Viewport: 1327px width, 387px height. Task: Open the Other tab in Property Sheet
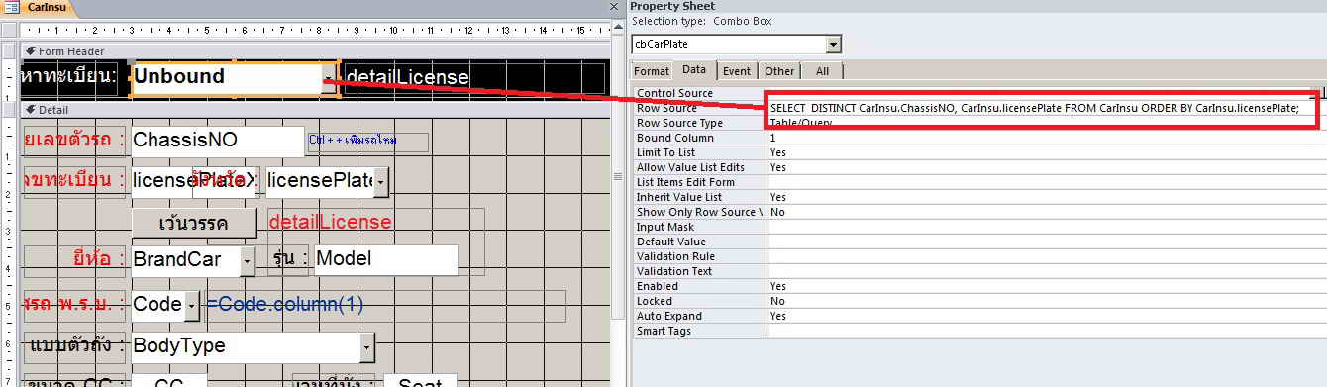779,71
